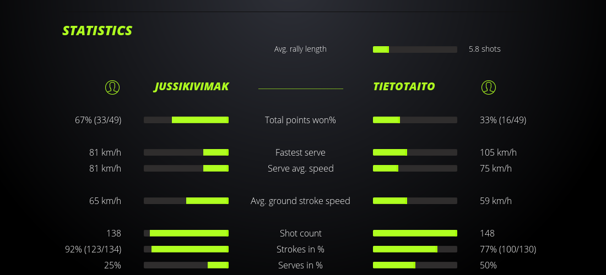
Task: Click the 'Avg. ground stroke speed' label
Action: click(300, 201)
